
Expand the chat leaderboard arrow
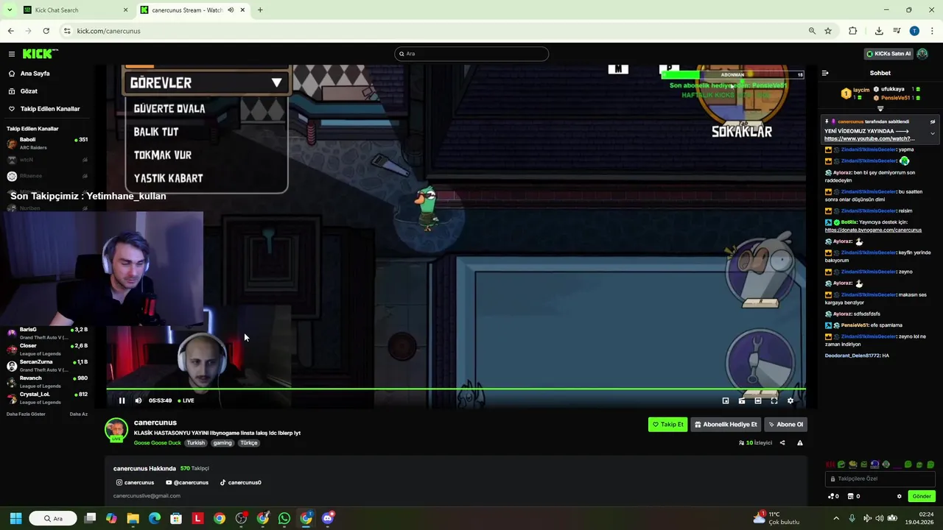pyautogui.click(x=880, y=108)
